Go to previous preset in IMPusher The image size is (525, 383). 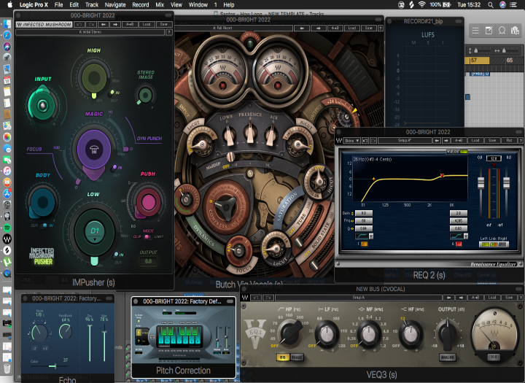point(104,25)
